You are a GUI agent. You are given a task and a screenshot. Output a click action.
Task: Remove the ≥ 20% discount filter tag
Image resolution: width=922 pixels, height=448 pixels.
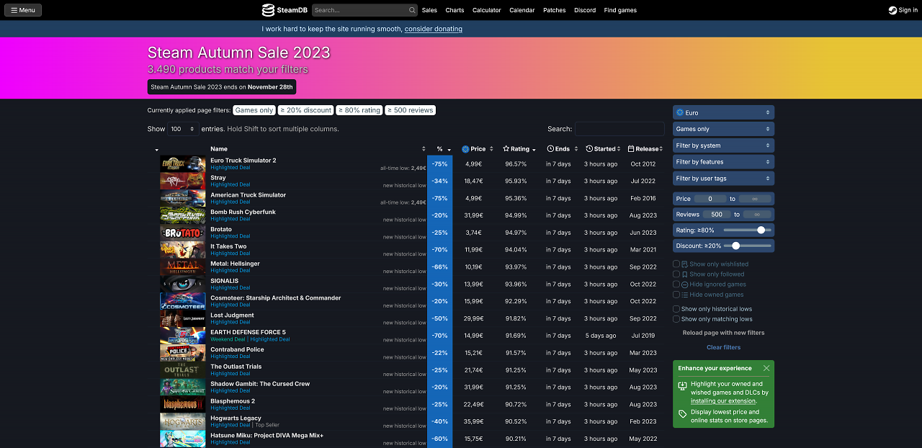(x=306, y=110)
